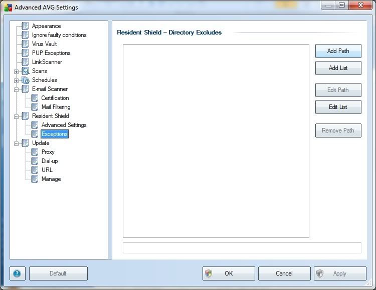Select Manage under Update
This screenshot has width=376, height=290.
coord(51,179)
